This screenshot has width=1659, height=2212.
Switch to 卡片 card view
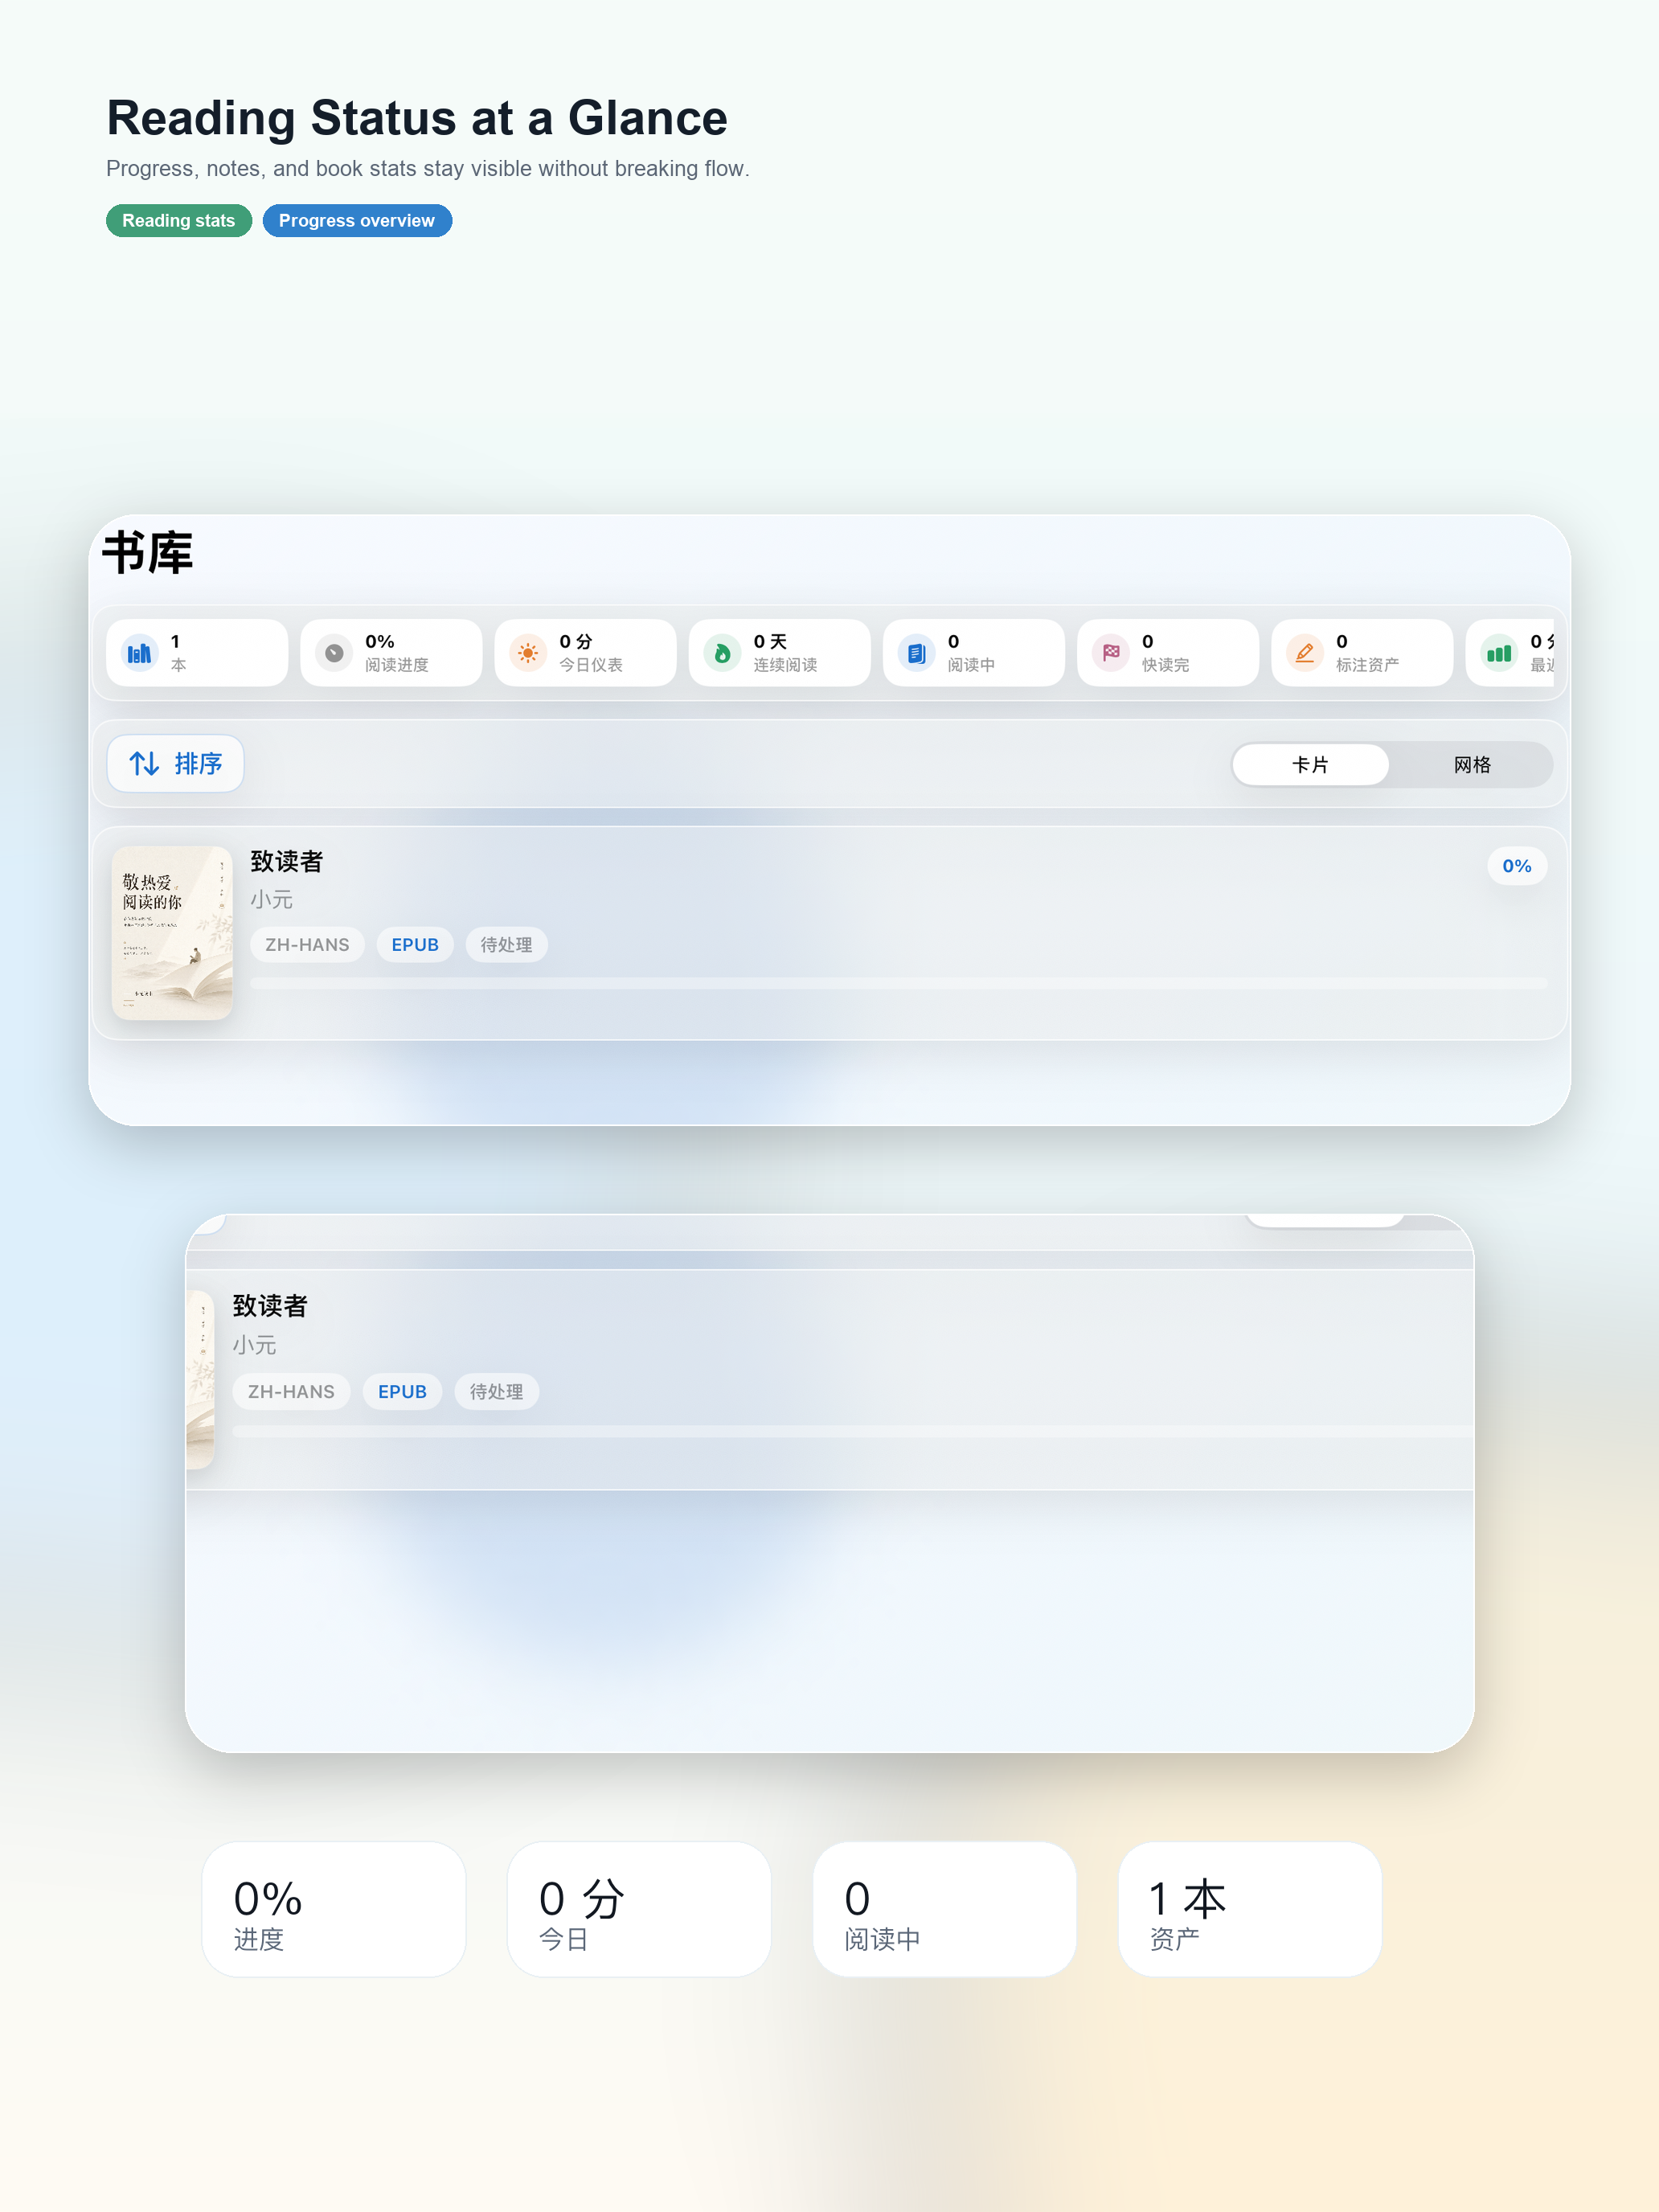tap(1310, 765)
